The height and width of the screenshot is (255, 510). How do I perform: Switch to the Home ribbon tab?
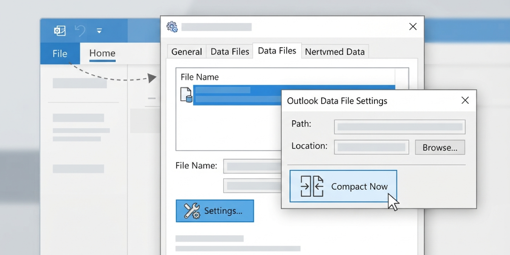[102, 53]
